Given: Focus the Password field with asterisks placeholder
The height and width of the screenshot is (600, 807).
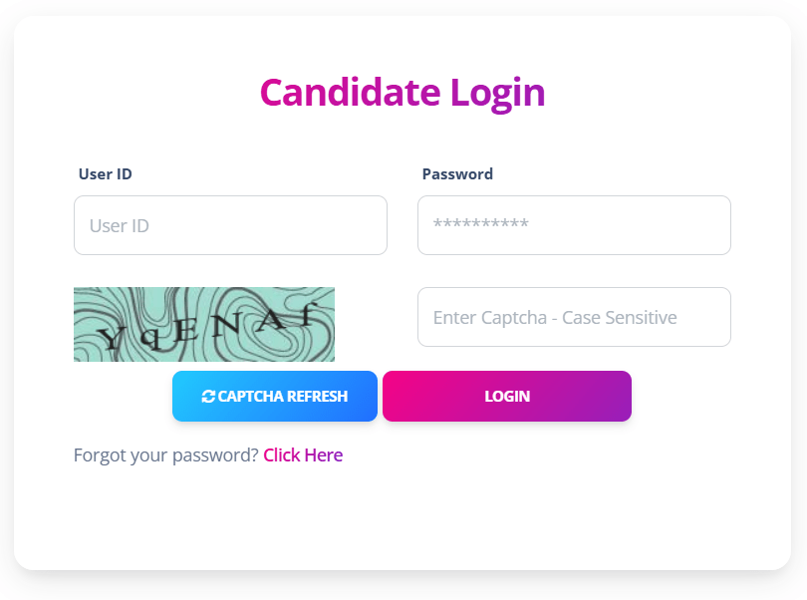Looking at the screenshot, I should point(575,225).
